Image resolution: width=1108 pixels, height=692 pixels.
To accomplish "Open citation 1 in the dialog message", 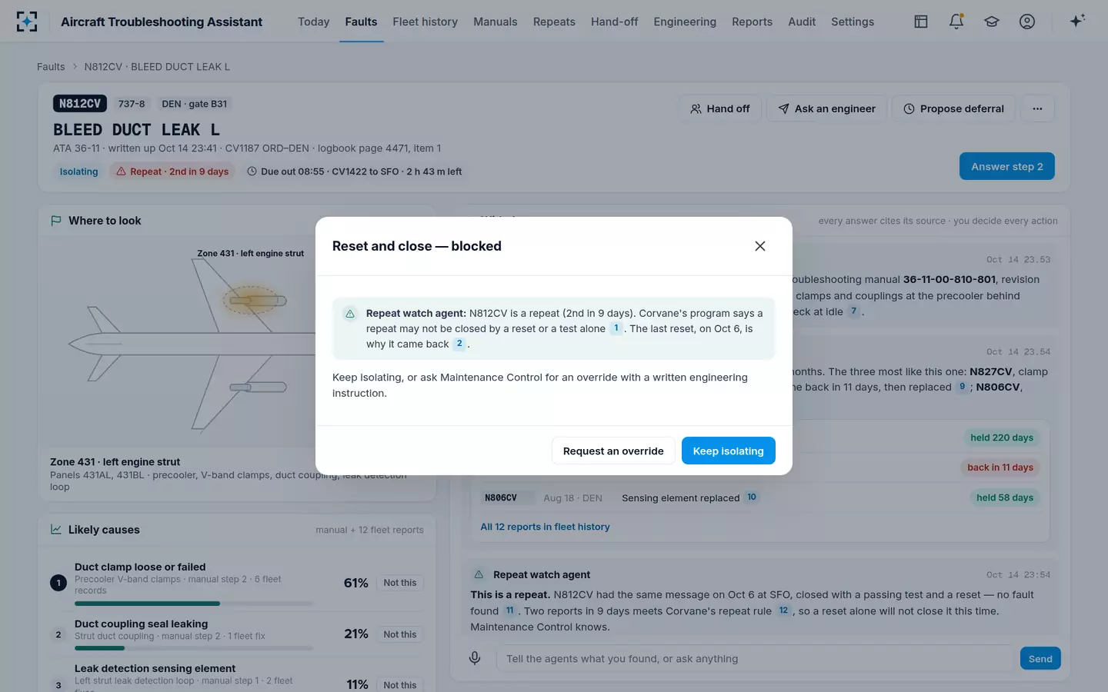I will (x=616, y=328).
